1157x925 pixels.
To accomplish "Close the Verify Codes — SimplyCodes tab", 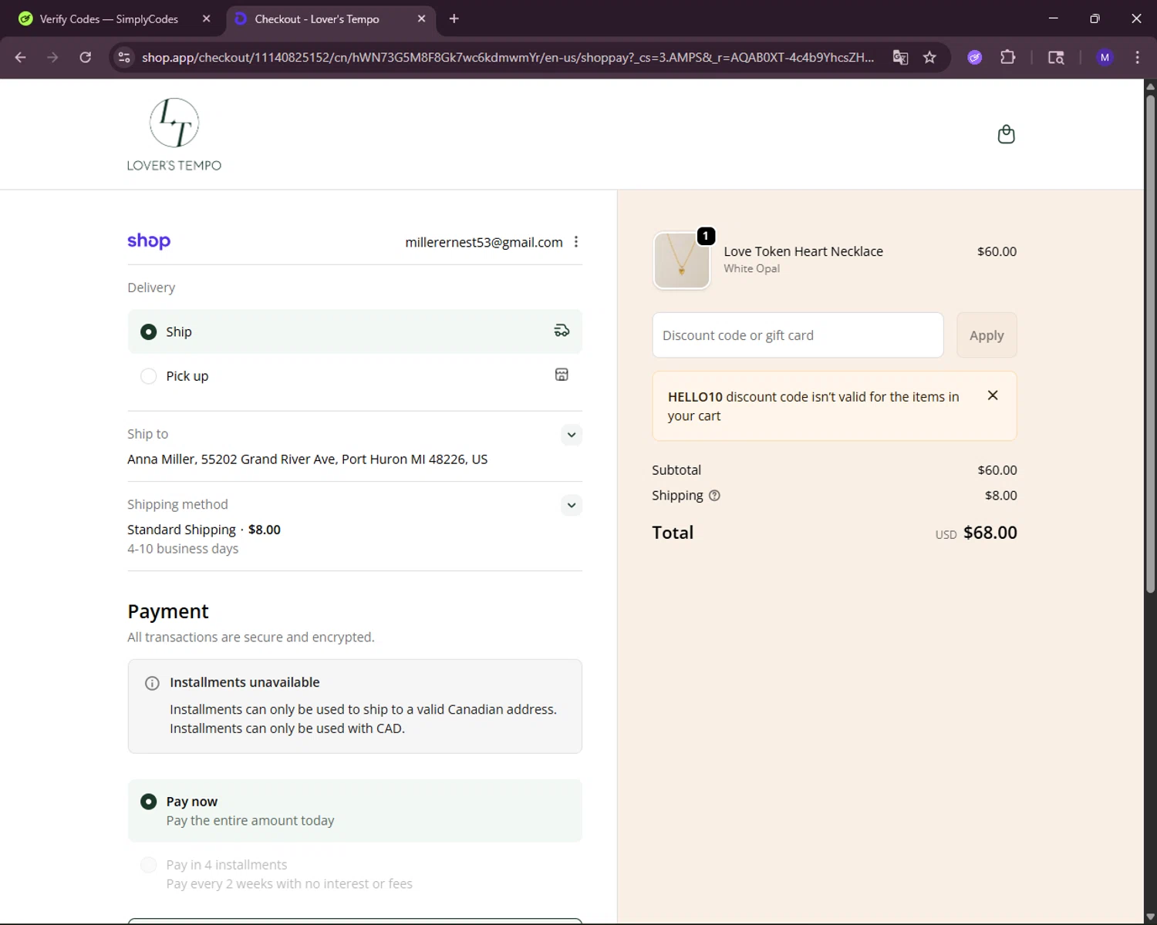I will [206, 18].
